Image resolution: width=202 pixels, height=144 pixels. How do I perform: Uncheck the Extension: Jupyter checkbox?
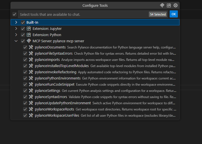click(x=23, y=28)
